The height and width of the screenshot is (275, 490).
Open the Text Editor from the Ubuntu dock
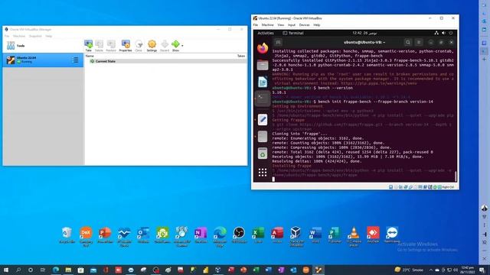263,120
